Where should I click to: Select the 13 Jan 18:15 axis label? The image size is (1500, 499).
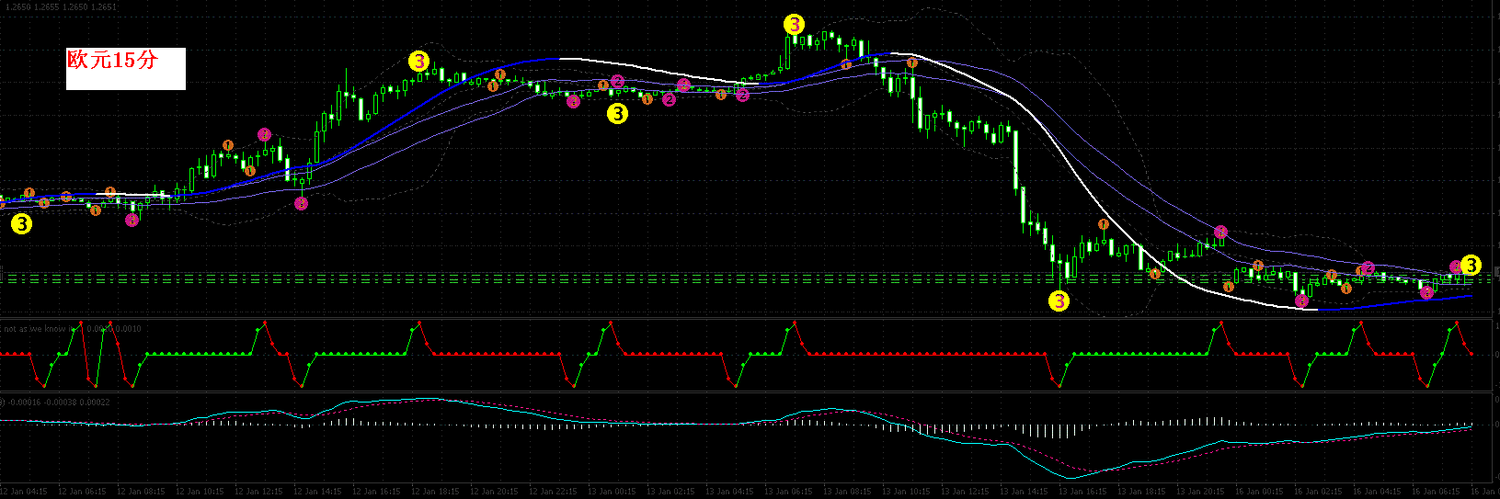[1141, 492]
